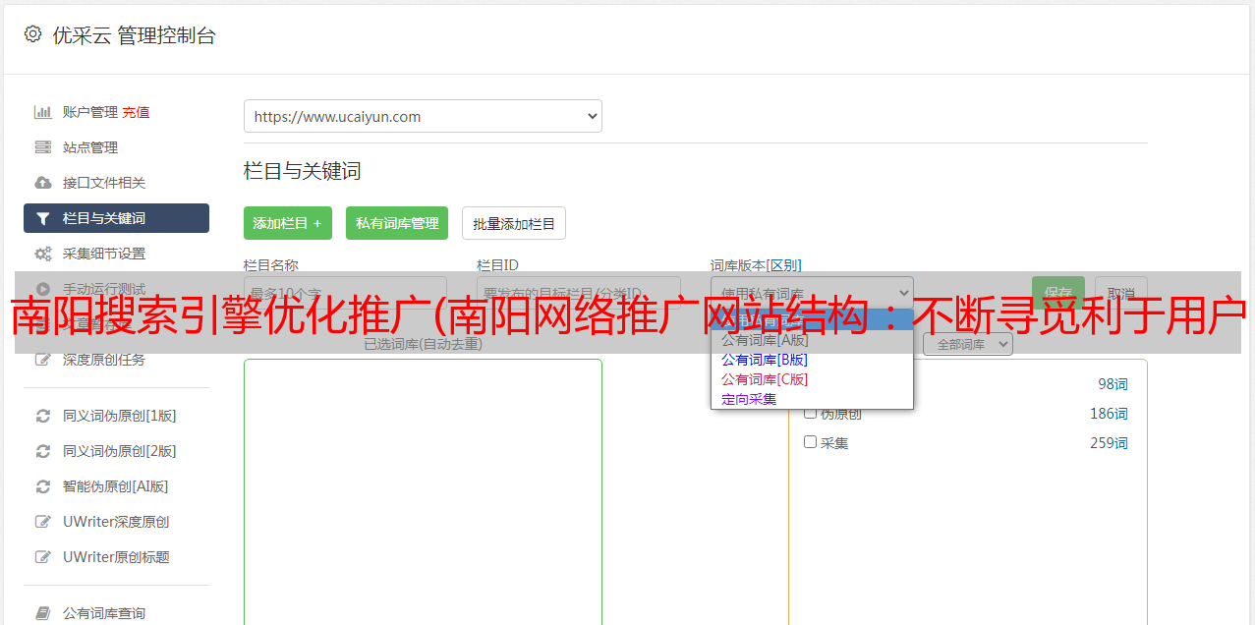1255x625 pixels.
Task: Click the 98词 count
Action: 1112,384
